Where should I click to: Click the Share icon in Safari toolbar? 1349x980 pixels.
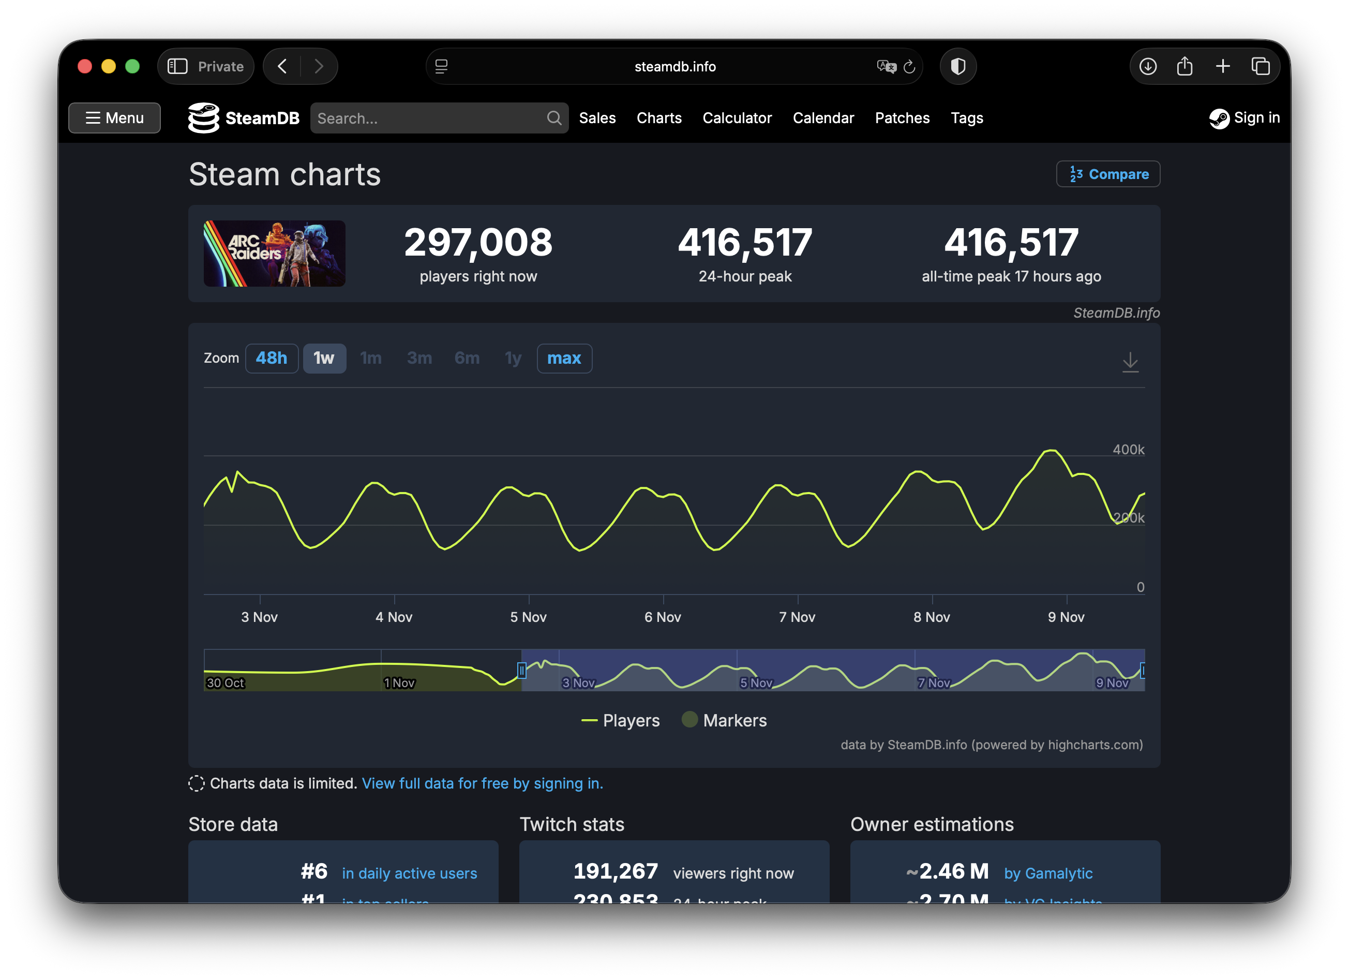[1184, 67]
